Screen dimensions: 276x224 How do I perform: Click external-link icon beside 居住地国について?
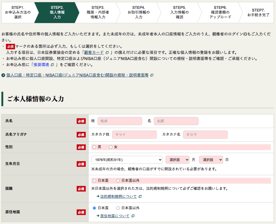coord(133,216)
